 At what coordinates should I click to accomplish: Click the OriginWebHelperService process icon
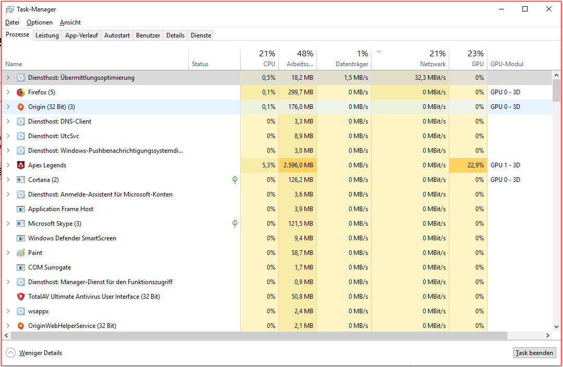[x=21, y=326]
